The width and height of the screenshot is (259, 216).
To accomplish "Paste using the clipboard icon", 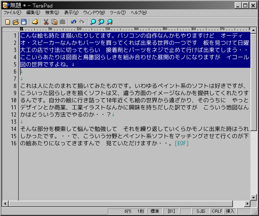I will click(63, 22).
